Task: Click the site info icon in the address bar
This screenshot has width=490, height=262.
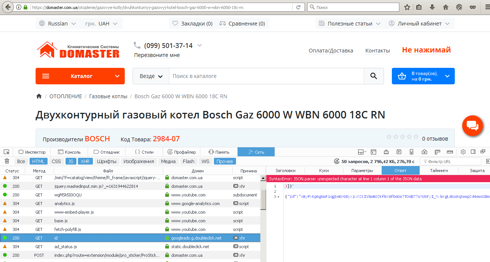Action: [x=19, y=7]
